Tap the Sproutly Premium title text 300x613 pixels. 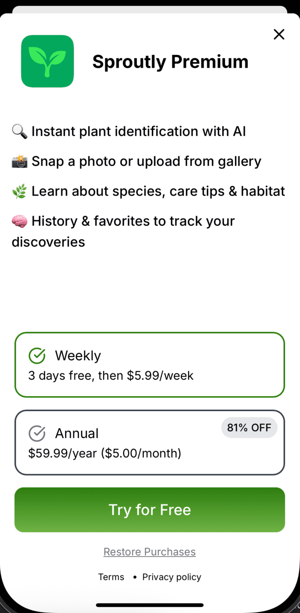[x=170, y=61]
